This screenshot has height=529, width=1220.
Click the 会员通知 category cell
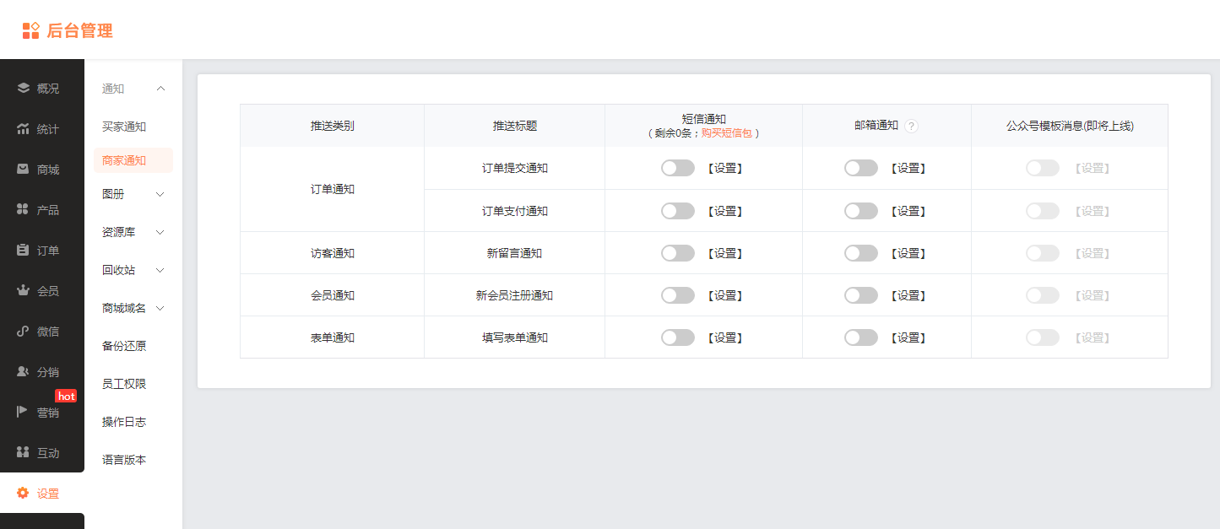pos(333,295)
